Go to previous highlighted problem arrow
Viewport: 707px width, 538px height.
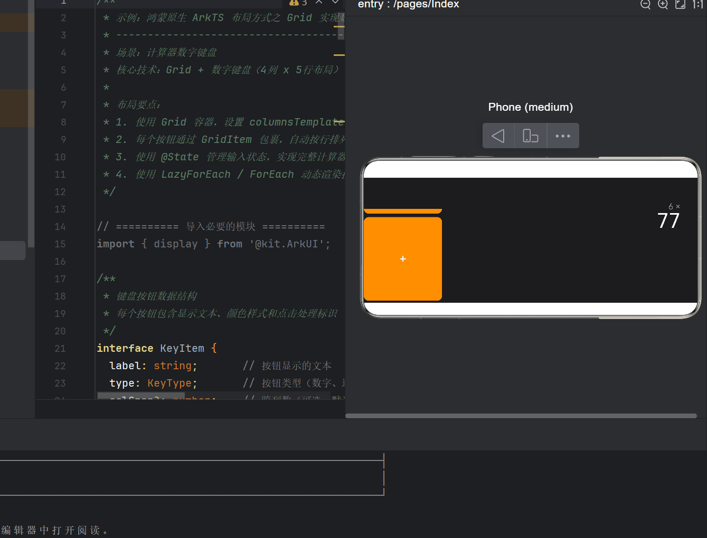click(x=319, y=2)
